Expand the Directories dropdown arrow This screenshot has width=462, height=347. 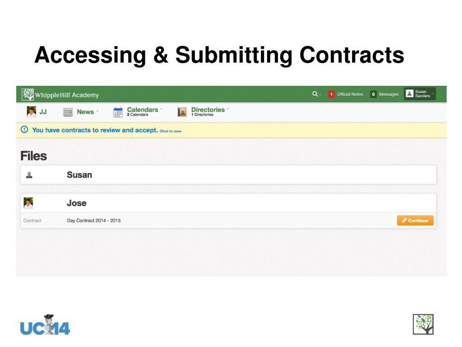[x=228, y=109]
